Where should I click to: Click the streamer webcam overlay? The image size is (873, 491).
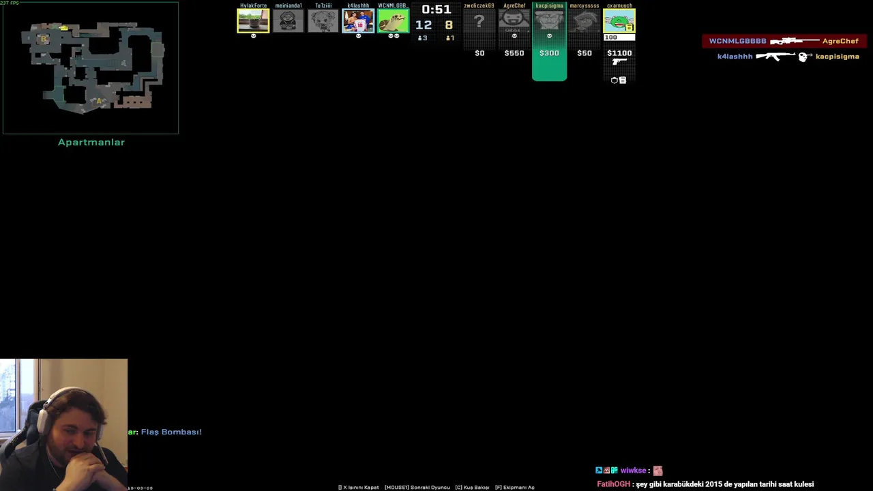(x=63, y=424)
